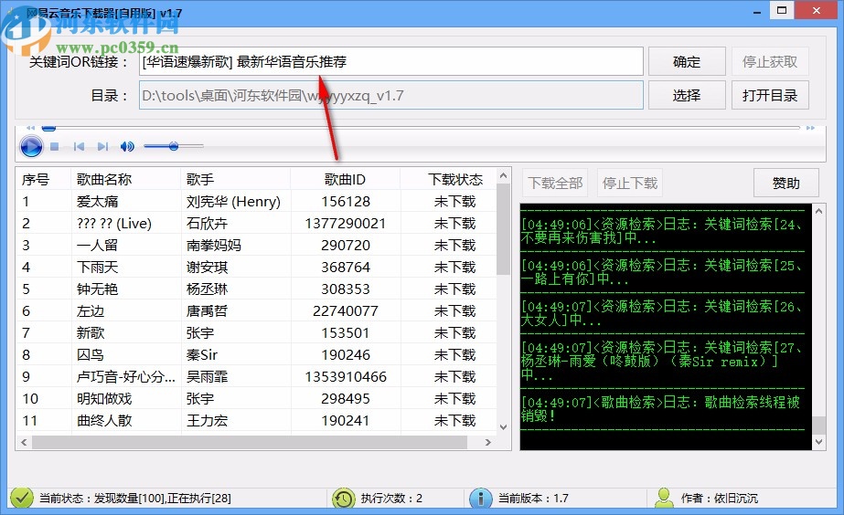Click the author person icon
The width and height of the screenshot is (844, 515).
664,498
